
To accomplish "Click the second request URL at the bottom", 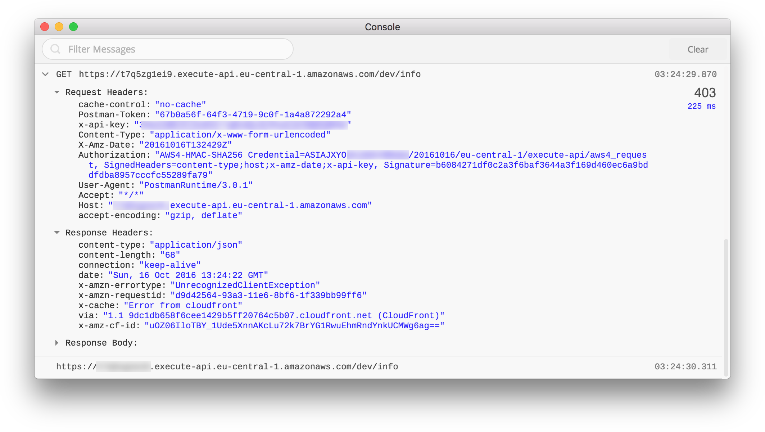I will point(227,366).
